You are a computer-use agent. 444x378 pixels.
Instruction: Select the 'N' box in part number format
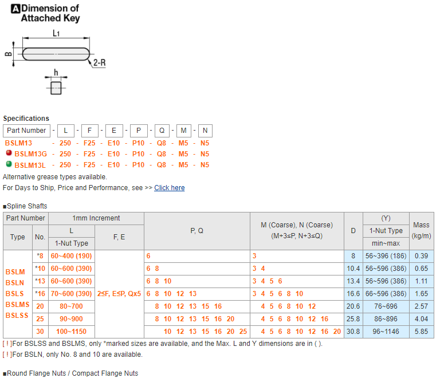coord(205,131)
